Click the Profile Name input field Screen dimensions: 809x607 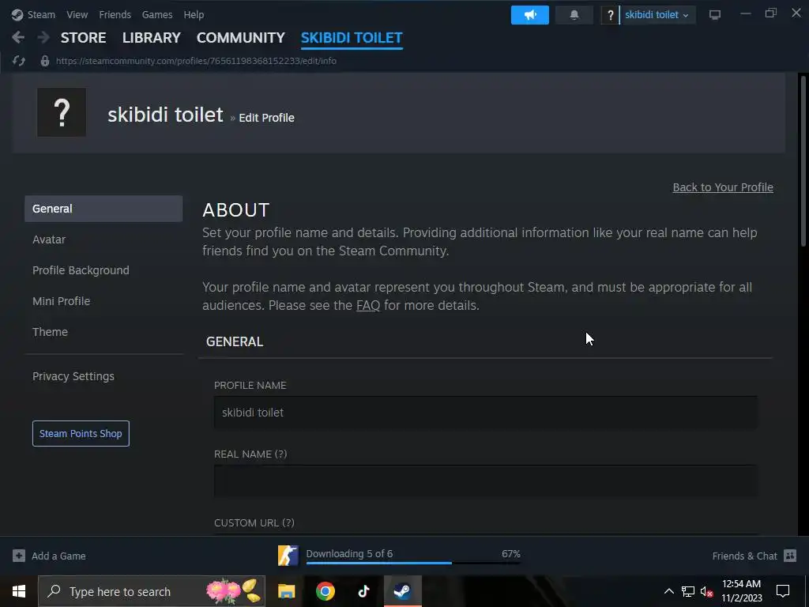pos(486,413)
